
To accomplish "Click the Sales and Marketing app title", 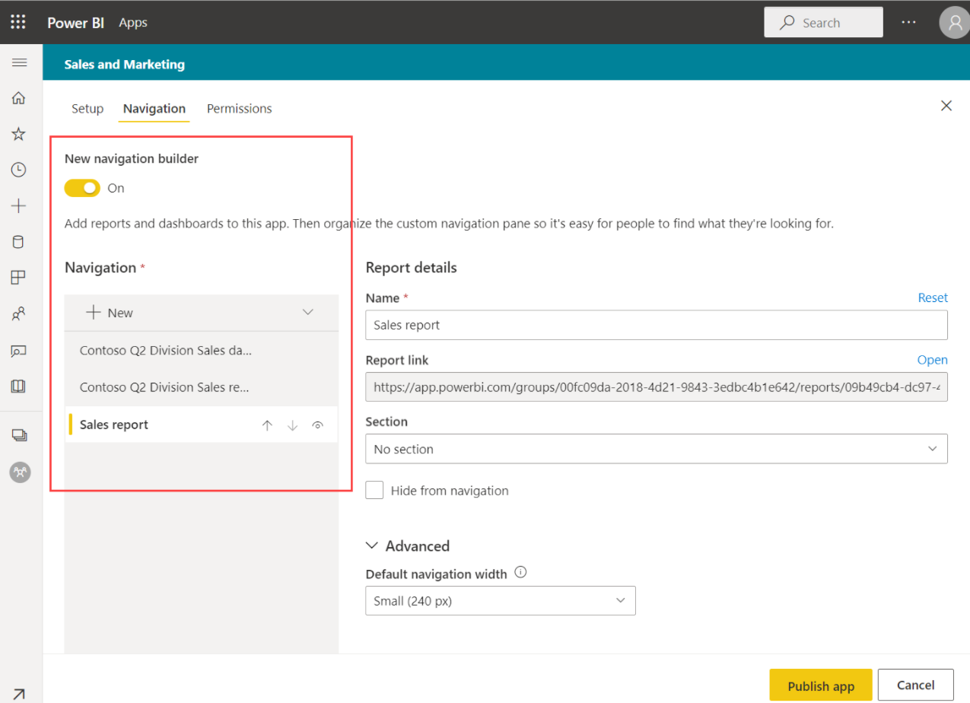I will tap(125, 65).
